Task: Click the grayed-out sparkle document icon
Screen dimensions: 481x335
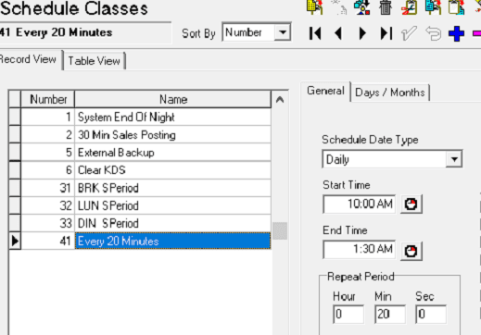Action: [339, 7]
